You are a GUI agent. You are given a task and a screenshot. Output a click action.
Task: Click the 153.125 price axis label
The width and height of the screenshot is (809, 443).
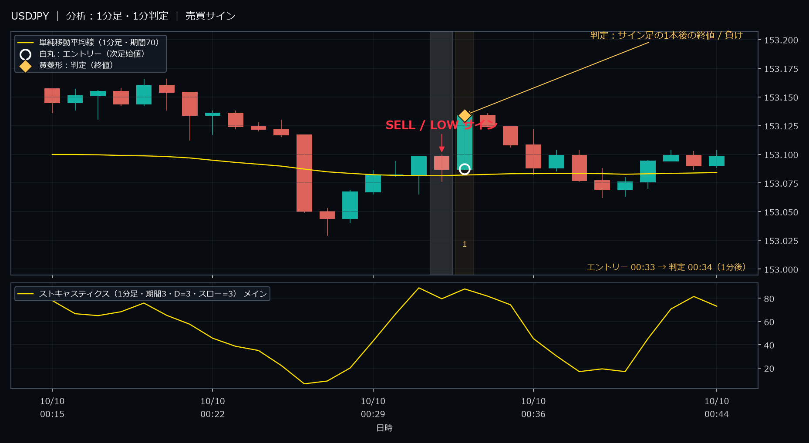point(781,127)
